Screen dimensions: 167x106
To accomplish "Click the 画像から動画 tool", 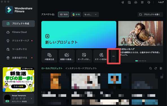I will coord(67,56).
